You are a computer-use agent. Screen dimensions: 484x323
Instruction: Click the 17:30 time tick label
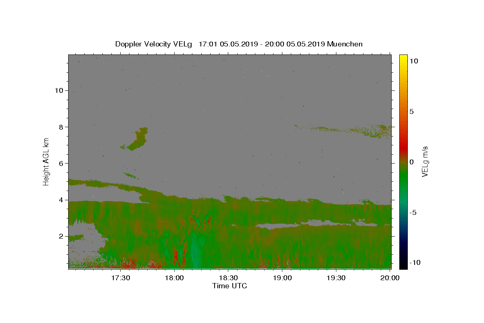[x=120, y=278]
